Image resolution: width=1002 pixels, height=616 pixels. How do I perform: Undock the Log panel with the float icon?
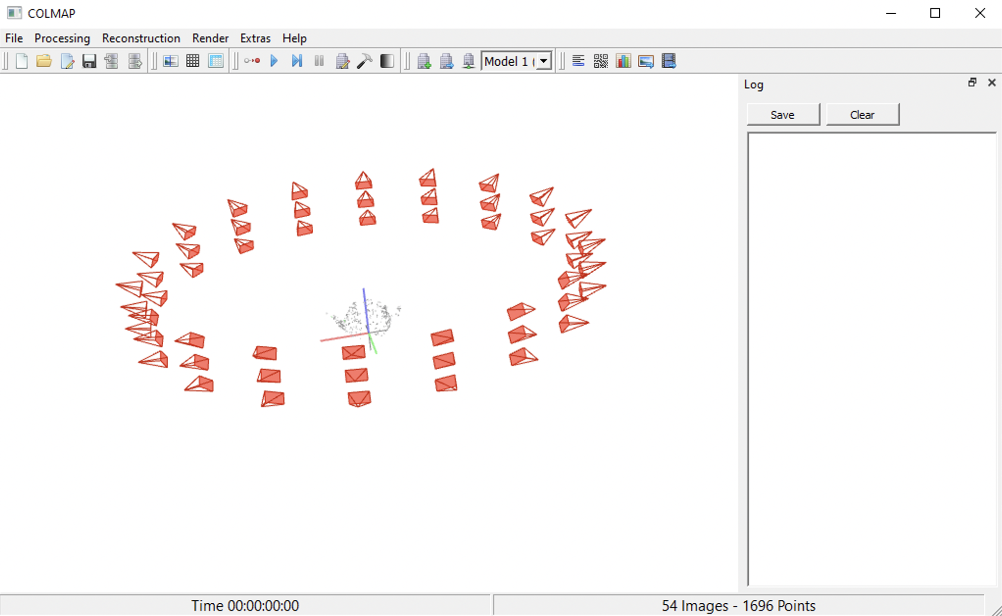pos(972,82)
